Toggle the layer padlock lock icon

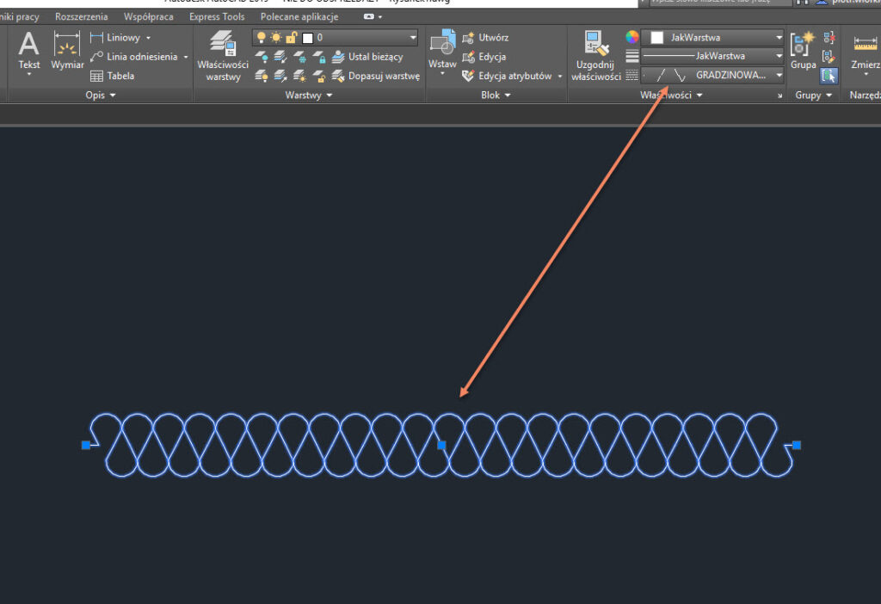(x=291, y=38)
